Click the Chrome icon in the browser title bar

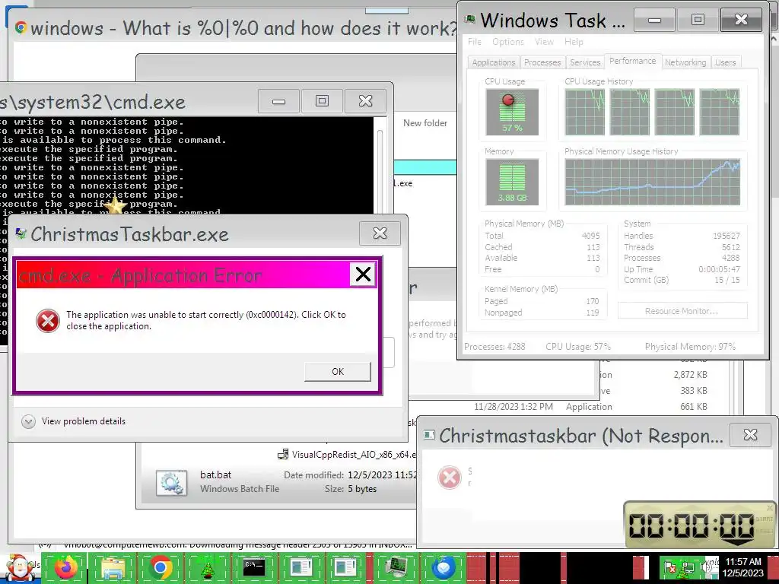tap(21, 28)
